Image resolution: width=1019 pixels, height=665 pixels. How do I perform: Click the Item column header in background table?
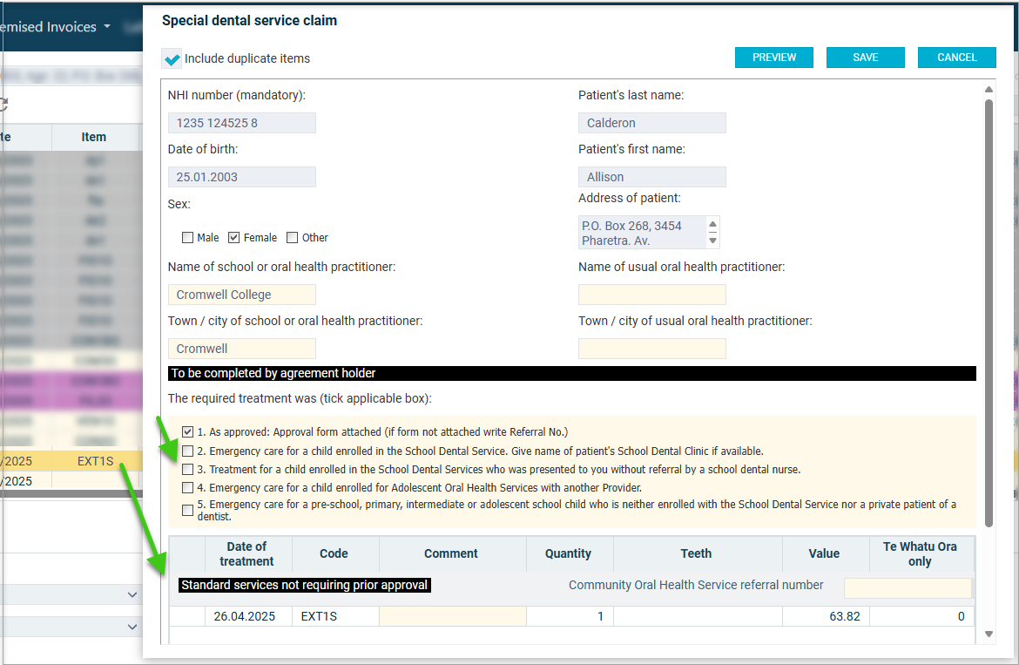click(94, 137)
